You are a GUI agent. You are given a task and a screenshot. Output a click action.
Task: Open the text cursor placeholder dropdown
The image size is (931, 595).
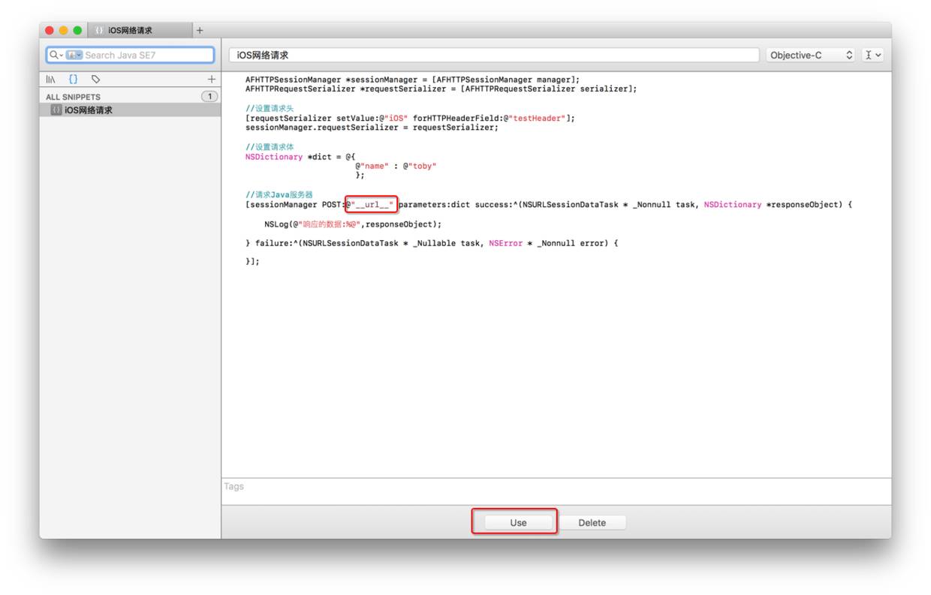point(873,55)
